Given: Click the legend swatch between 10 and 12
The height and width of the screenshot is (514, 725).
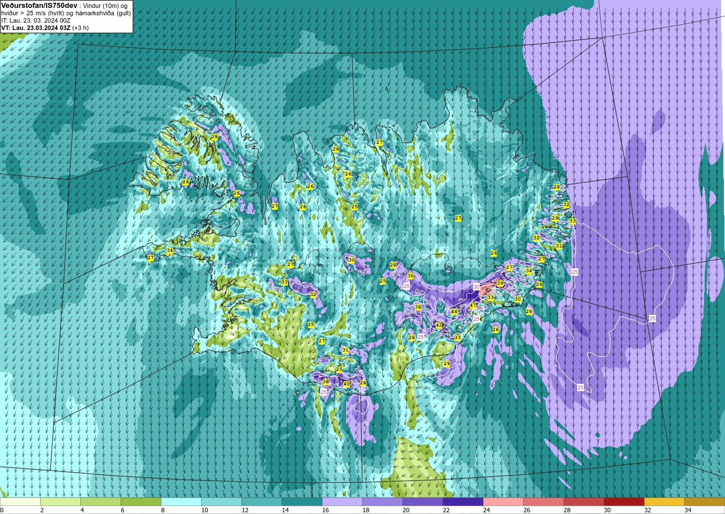Looking at the screenshot, I should [221, 502].
